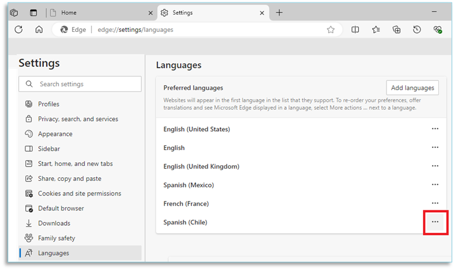Click the Share arrow icon in sidebar
Viewport: 455px width, 270px height.
click(29, 178)
